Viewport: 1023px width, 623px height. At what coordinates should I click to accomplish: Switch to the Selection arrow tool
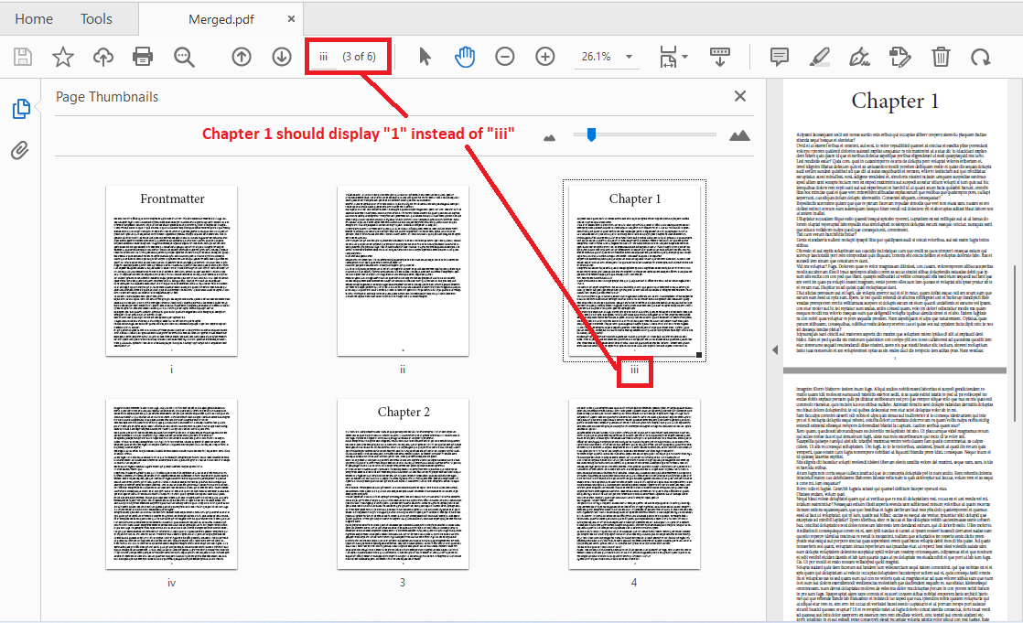coord(425,56)
